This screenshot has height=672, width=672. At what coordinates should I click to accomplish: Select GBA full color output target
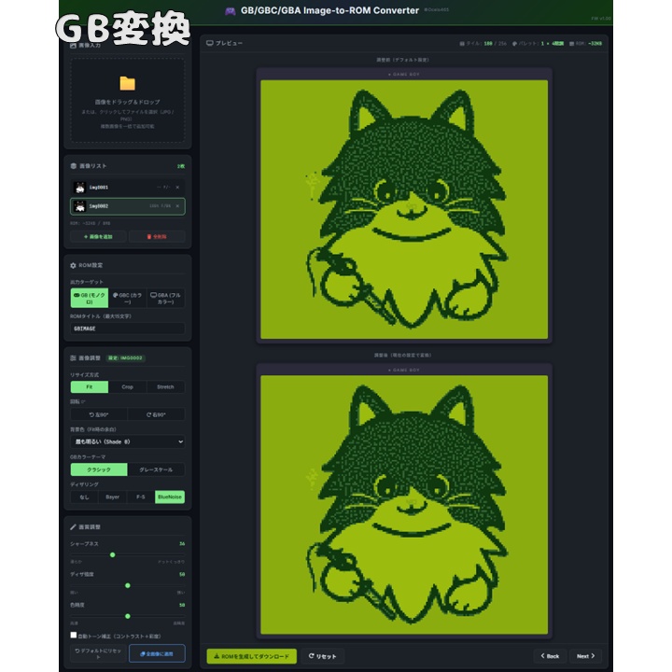click(x=165, y=299)
